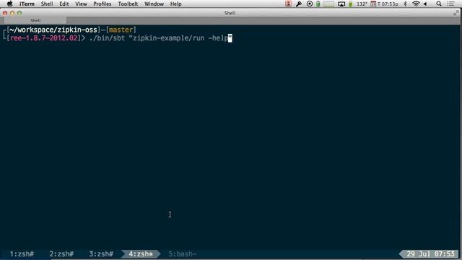Open the Window menu
Screen dimensions: 462x260
(154, 4)
